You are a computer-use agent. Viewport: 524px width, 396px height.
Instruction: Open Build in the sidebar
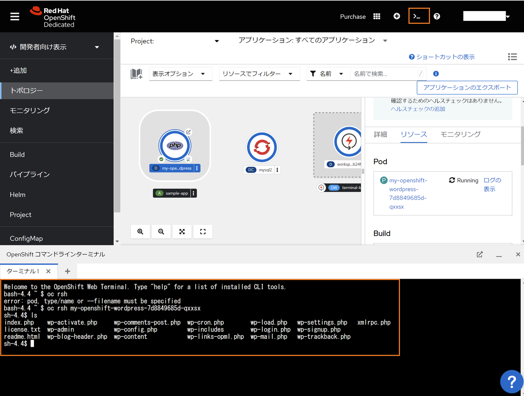coord(57,154)
